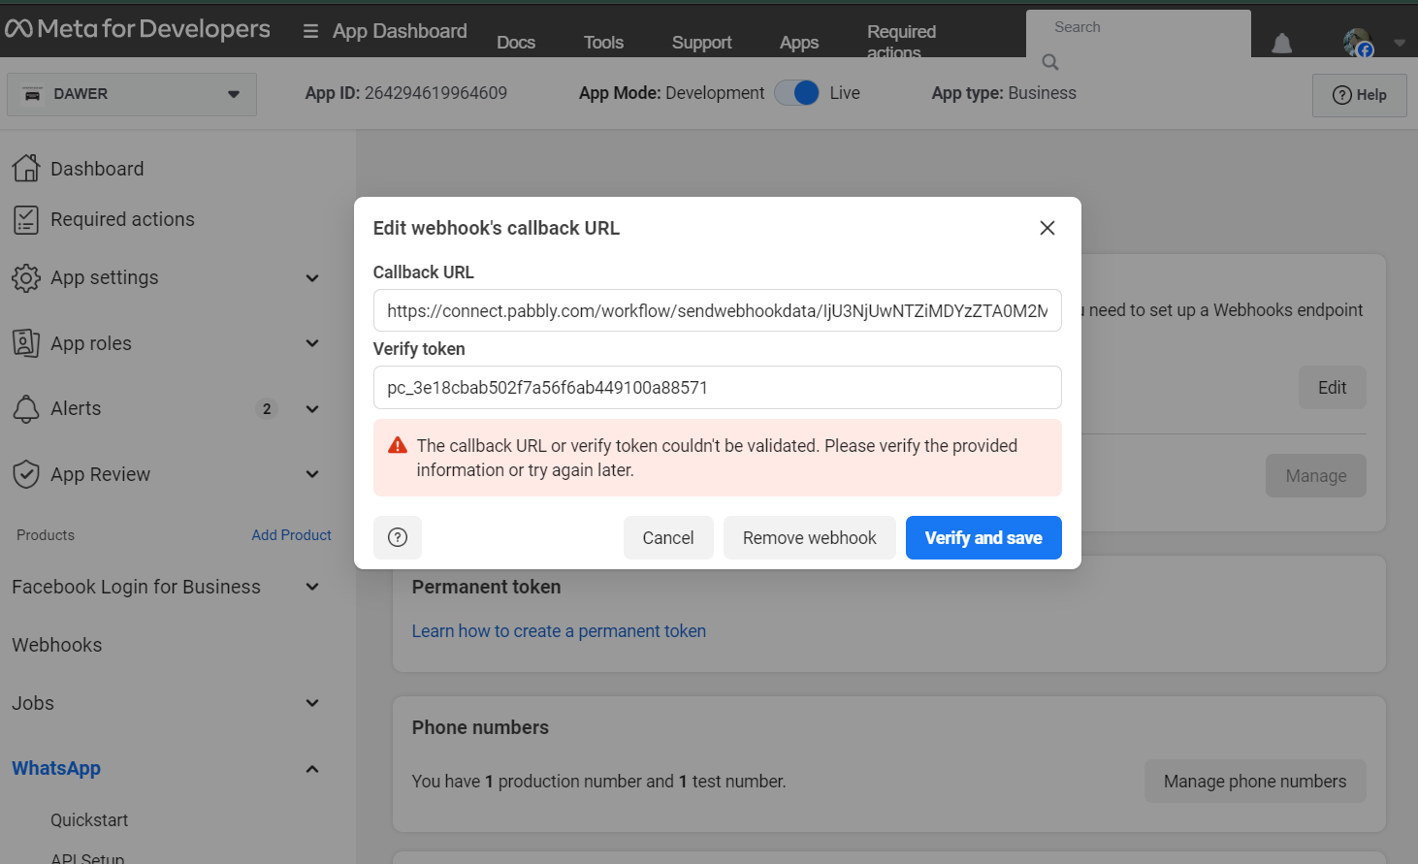Viewport: 1418px width, 864px height.
Task: Open the Tools menu
Action: pyautogui.click(x=603, y=43)
